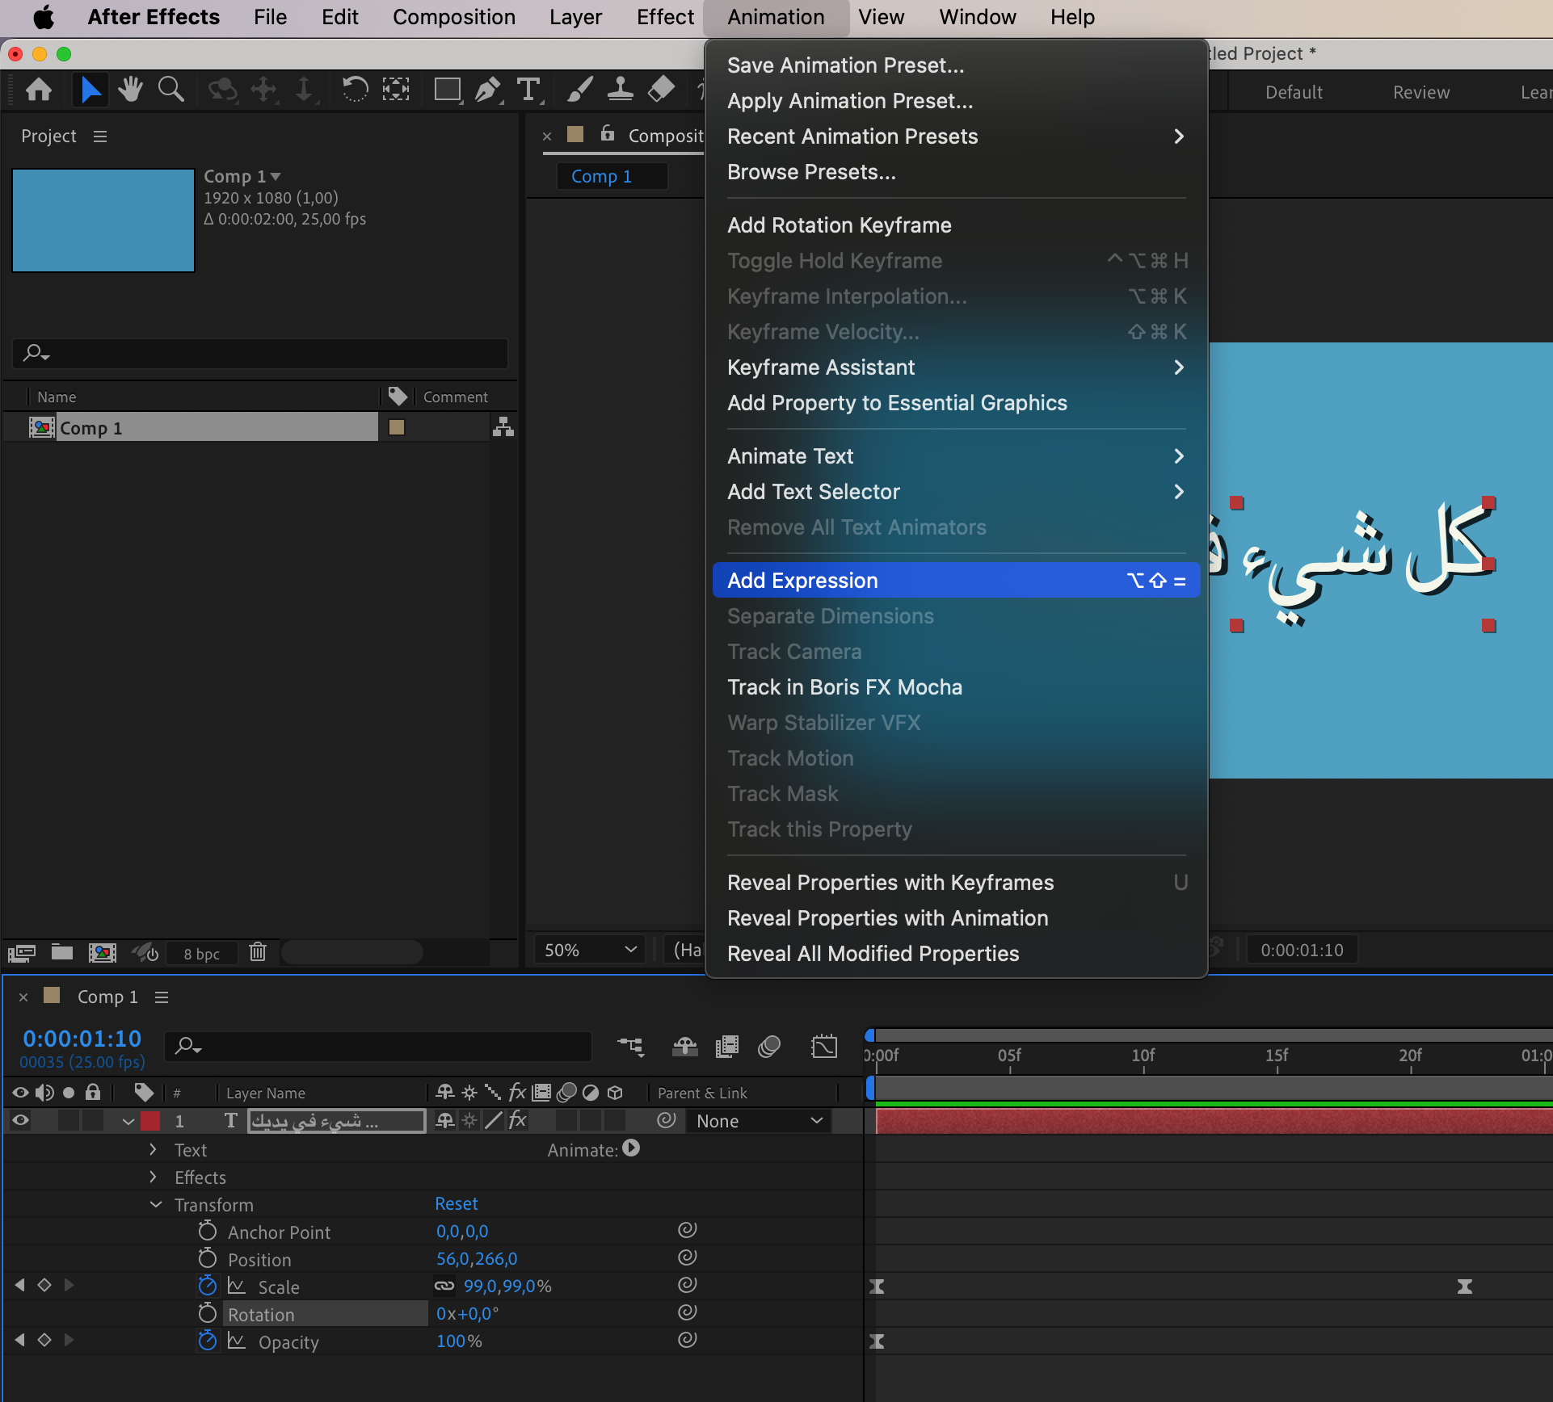This screenshot has width=1553, height=1402.
Task: Click the 8 bpc color depth button
Action: pos(201,953)
